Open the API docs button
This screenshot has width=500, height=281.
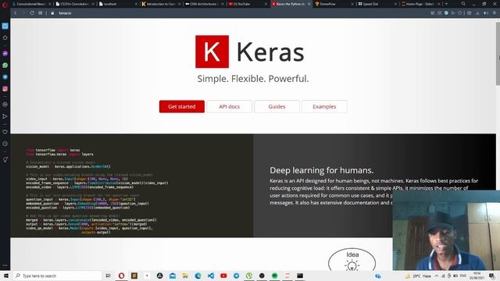coord(229,107)
